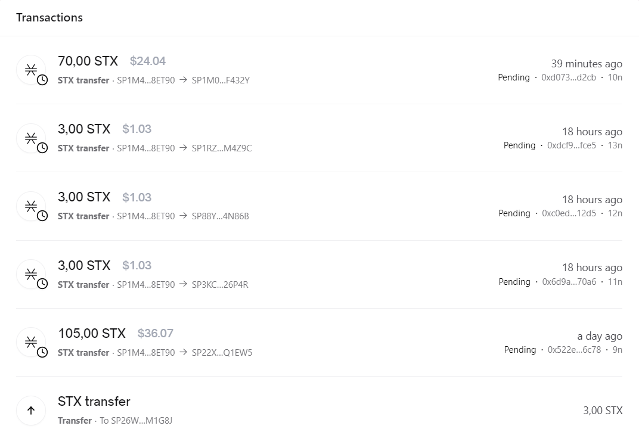Image resolution: width=639 pixels, height=435 pixels.
Task: Click the upward arrow icon on the bottom STX transfer
Action: (x=31, y=410)
